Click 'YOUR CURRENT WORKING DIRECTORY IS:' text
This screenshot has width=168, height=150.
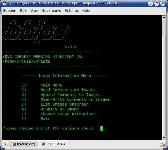pyautogui.click(x=43, y=57)
